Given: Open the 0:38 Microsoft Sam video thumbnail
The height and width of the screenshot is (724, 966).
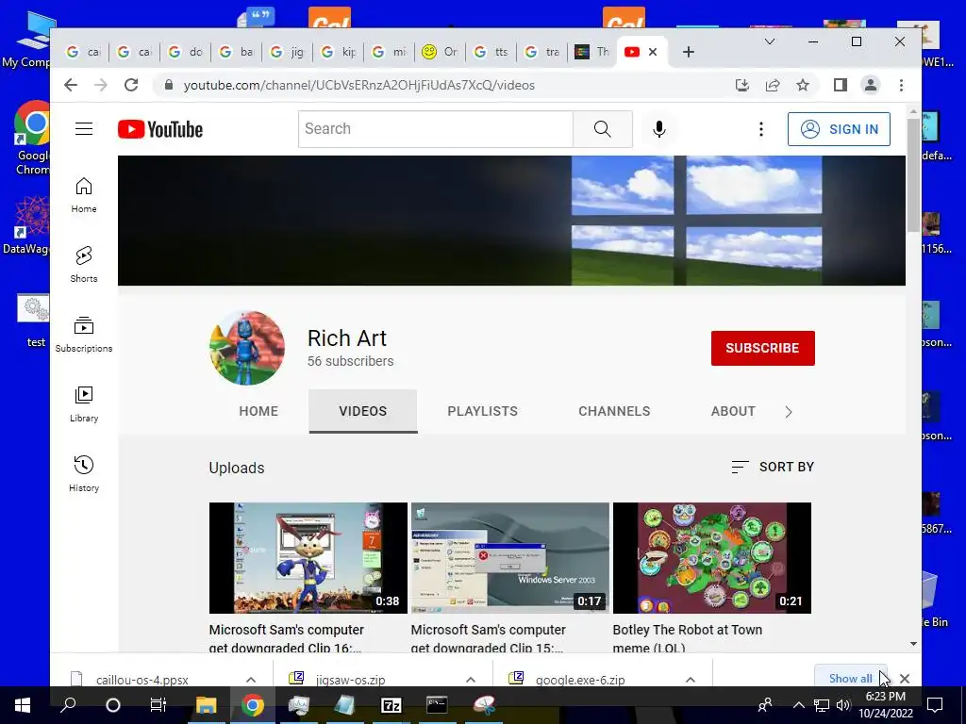Looking at the screenshot, I should [x=308, y=558].
